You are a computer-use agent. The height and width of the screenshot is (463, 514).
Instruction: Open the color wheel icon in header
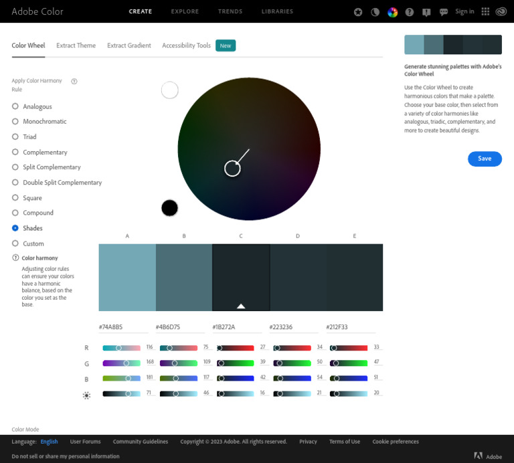point(392,12)
